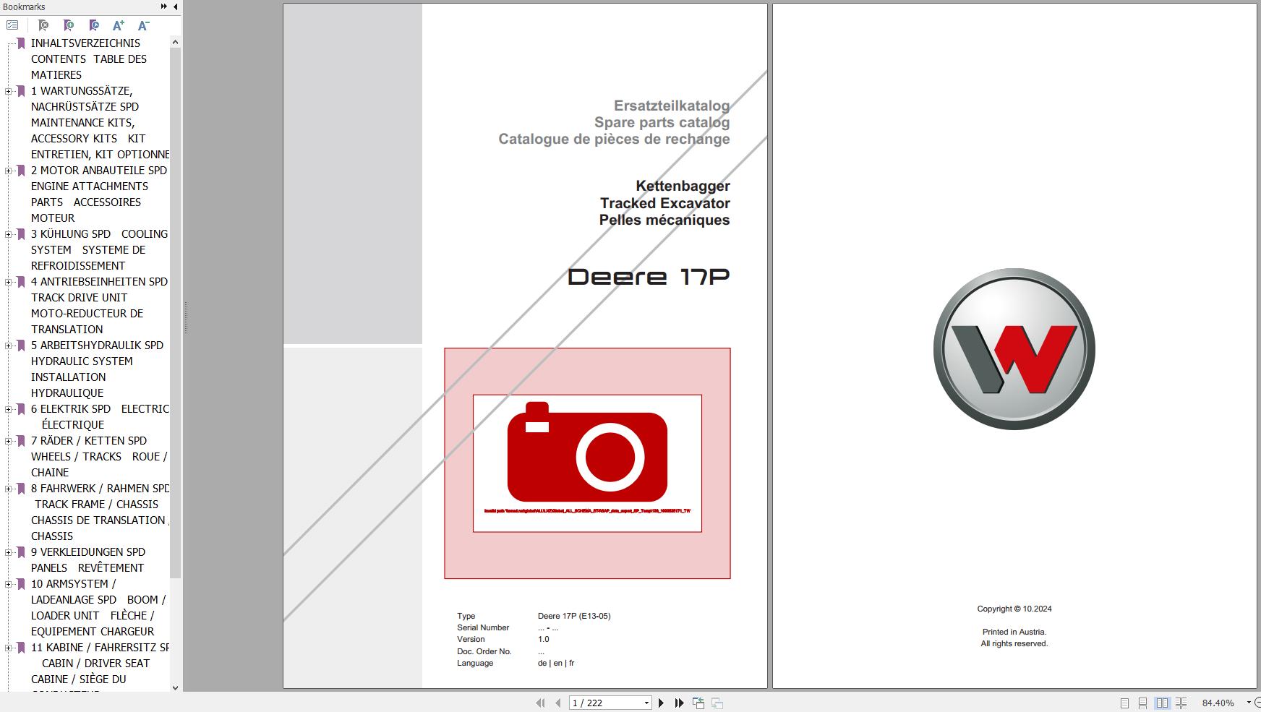Screen dimensions: 1261x712
Task: Select bookmark 6 ELEKTRIK SPD
Action: point(100,417)
